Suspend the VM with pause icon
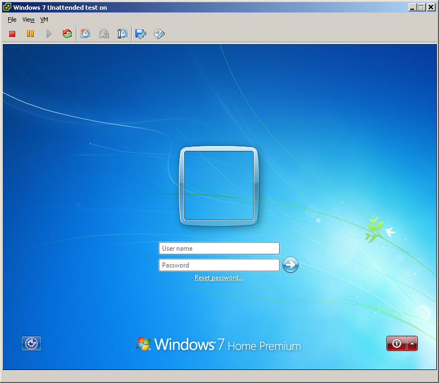Screen dimensions: 439x383 point(30,34)
